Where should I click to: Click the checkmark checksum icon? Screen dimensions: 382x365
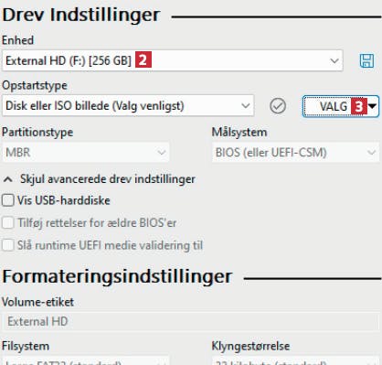(278, 106)
